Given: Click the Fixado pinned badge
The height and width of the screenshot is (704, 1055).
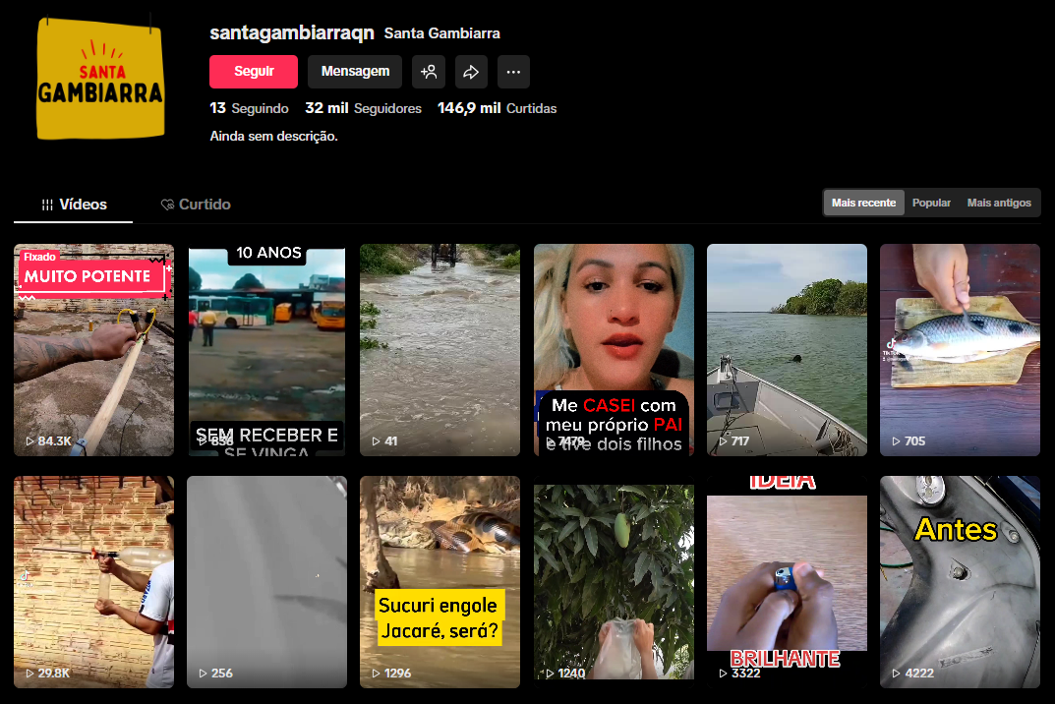Looking at the screenshot, I should click(x=39, y=257).
